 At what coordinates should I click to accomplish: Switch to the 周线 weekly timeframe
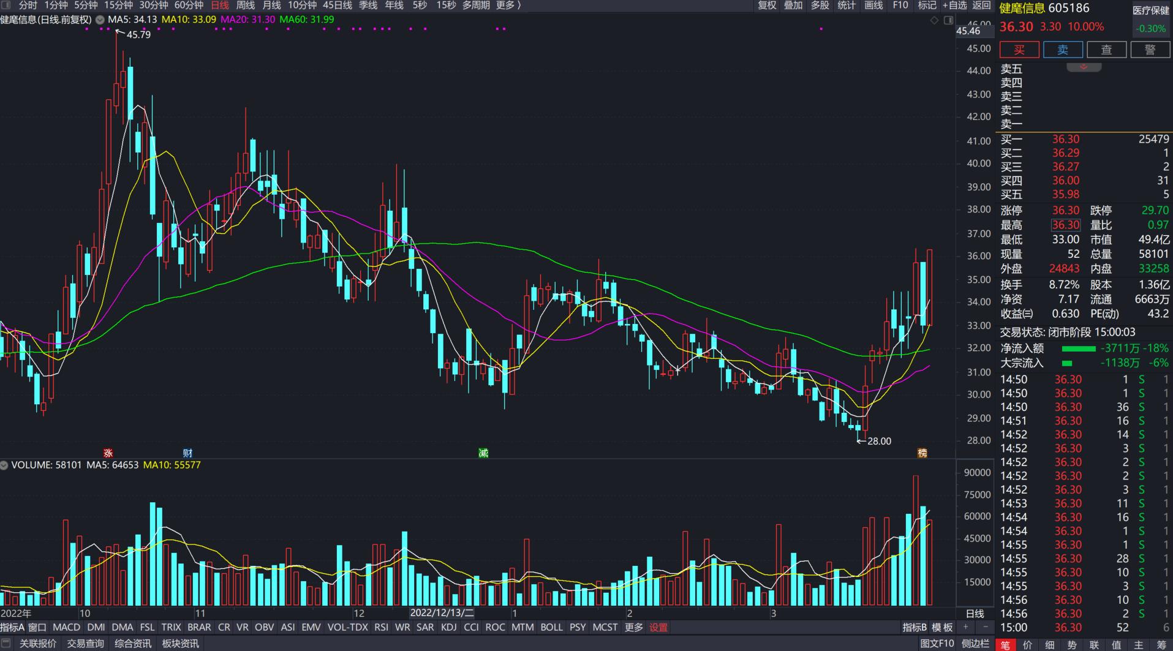[245, 6]
